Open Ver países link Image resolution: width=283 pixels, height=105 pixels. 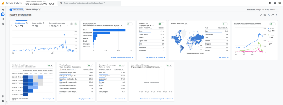(224, 57)
